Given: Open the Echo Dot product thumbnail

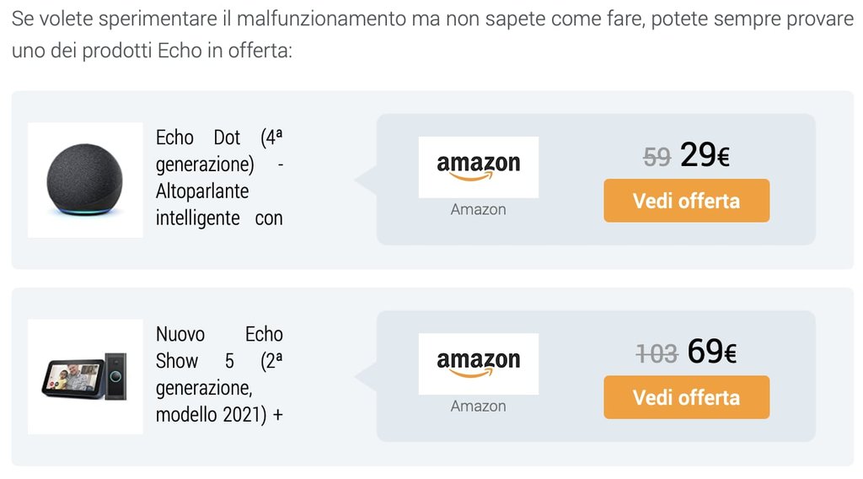Looking at the screenshot, I should pos(85,180).
